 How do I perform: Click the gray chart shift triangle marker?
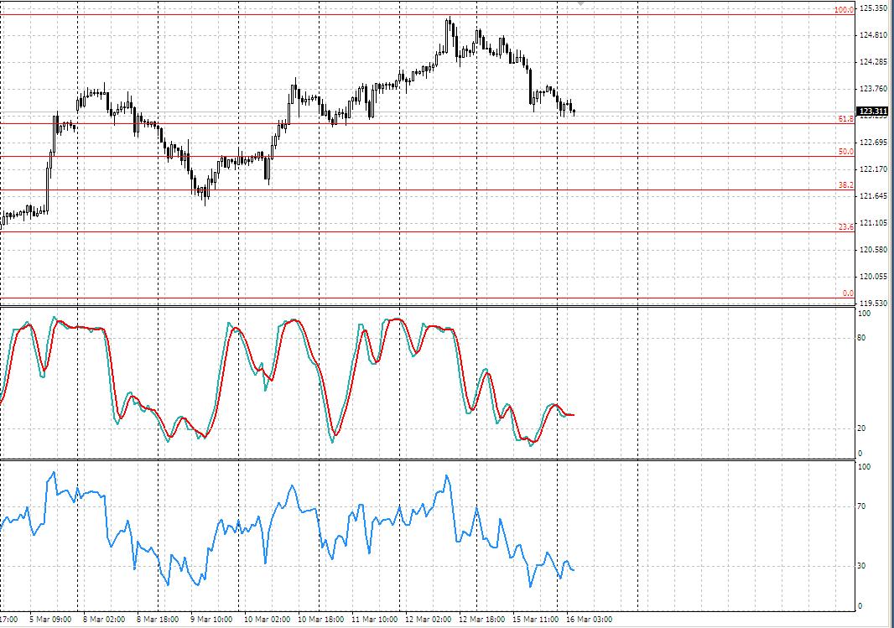(x=581, y=3)
